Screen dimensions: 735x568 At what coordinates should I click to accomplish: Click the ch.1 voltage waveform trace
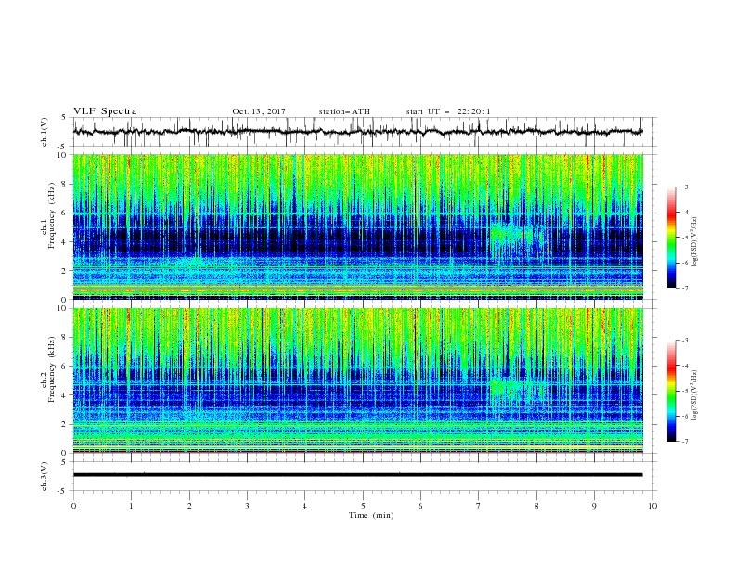tap(357, 132)
